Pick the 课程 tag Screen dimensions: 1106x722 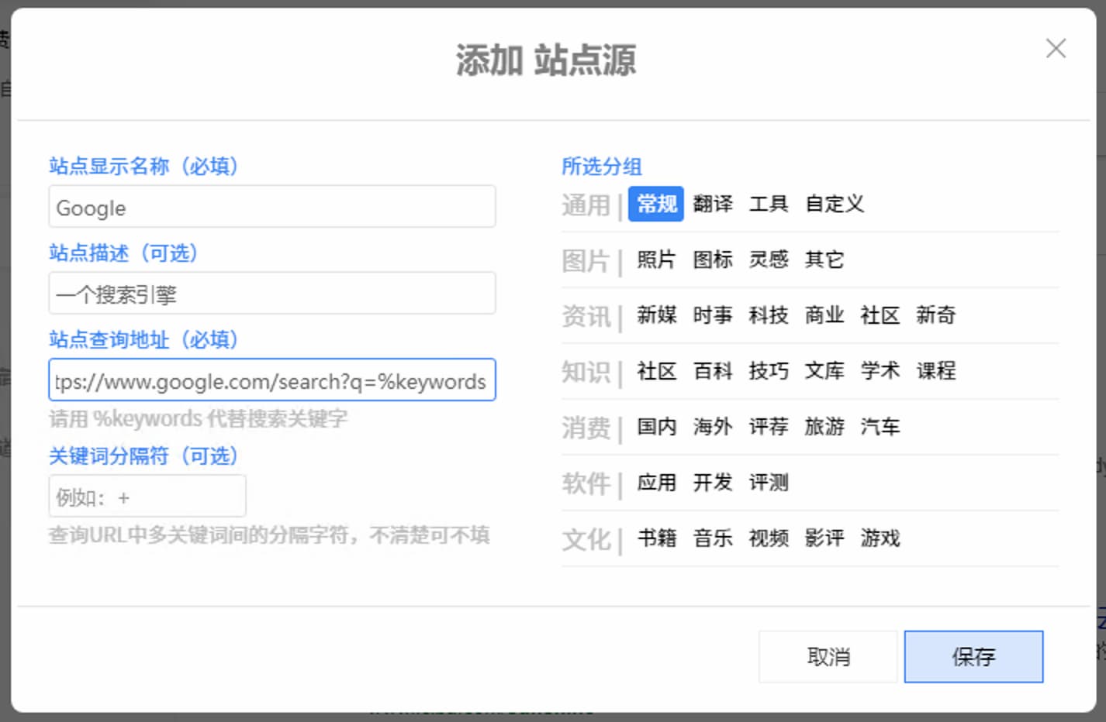click(x=936, y=371)
